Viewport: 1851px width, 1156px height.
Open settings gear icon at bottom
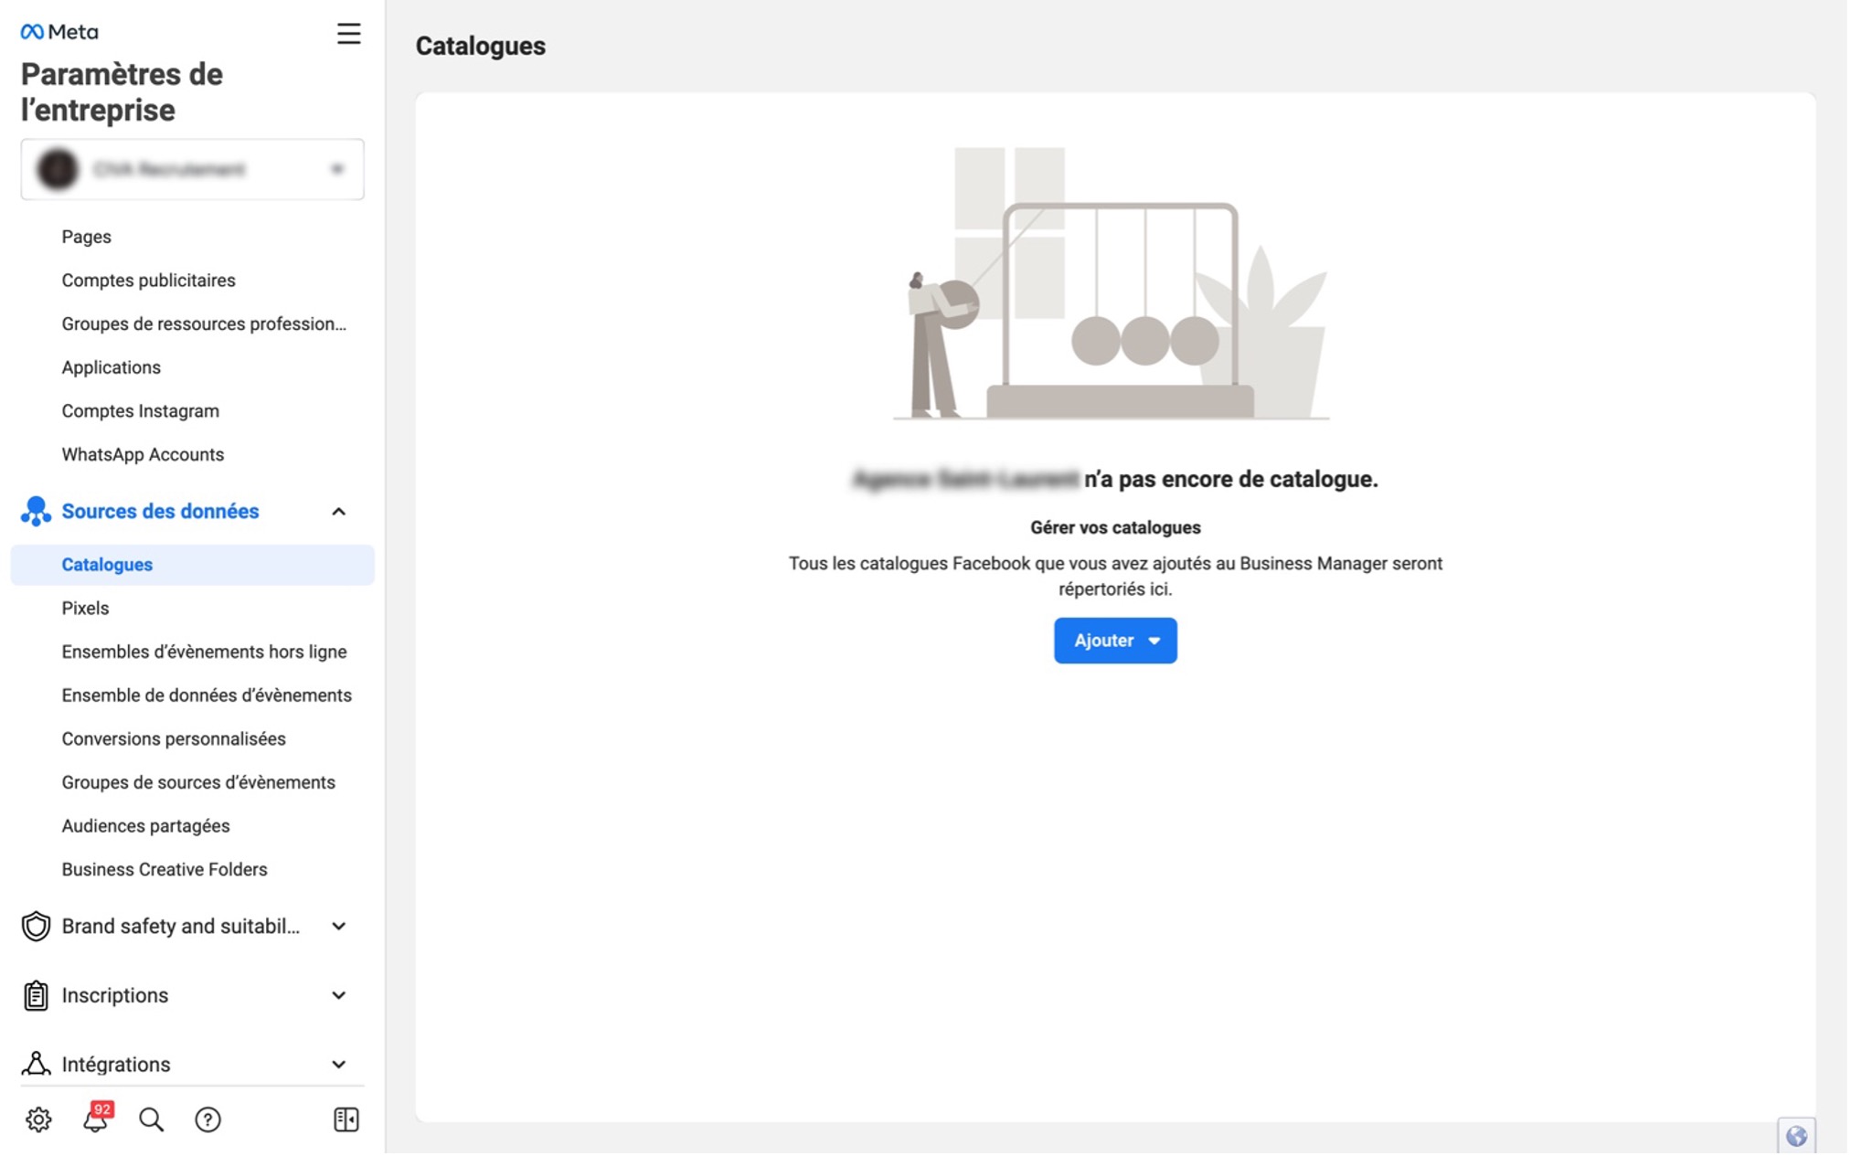click(38, 1120)
